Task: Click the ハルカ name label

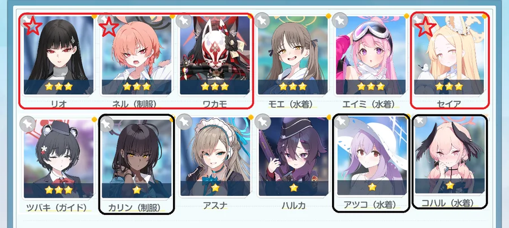Action: point(294,205)
